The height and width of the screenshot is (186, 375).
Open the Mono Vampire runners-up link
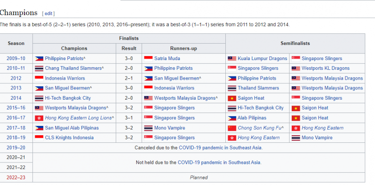(x=170, y=128)
